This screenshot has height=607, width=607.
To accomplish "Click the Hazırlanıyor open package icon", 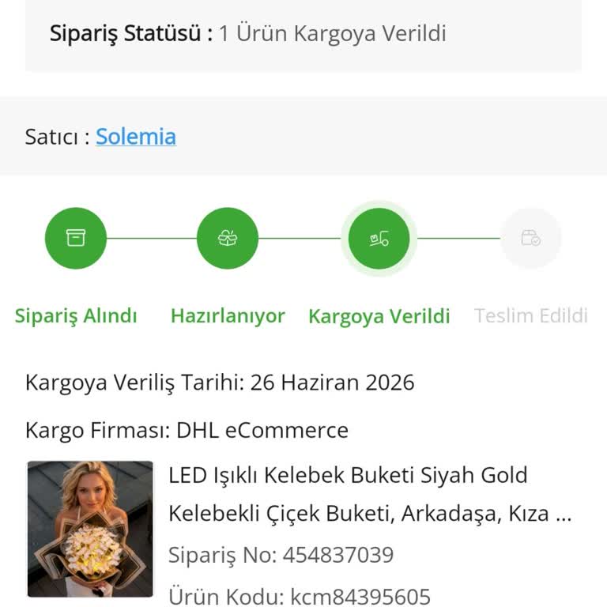I will tap(228, 238).
